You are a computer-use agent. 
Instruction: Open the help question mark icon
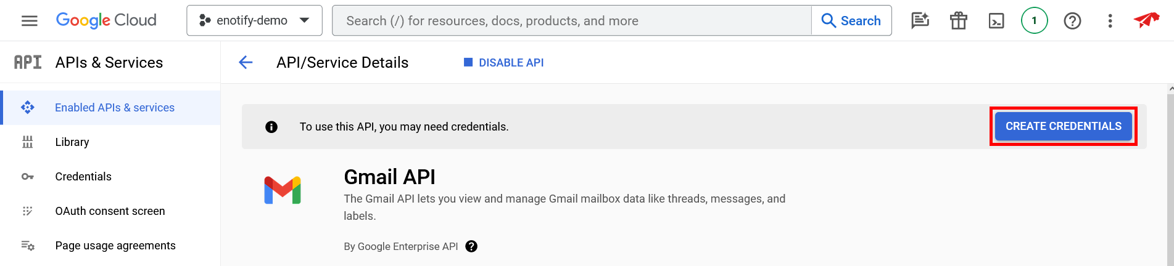point(1072,21)
